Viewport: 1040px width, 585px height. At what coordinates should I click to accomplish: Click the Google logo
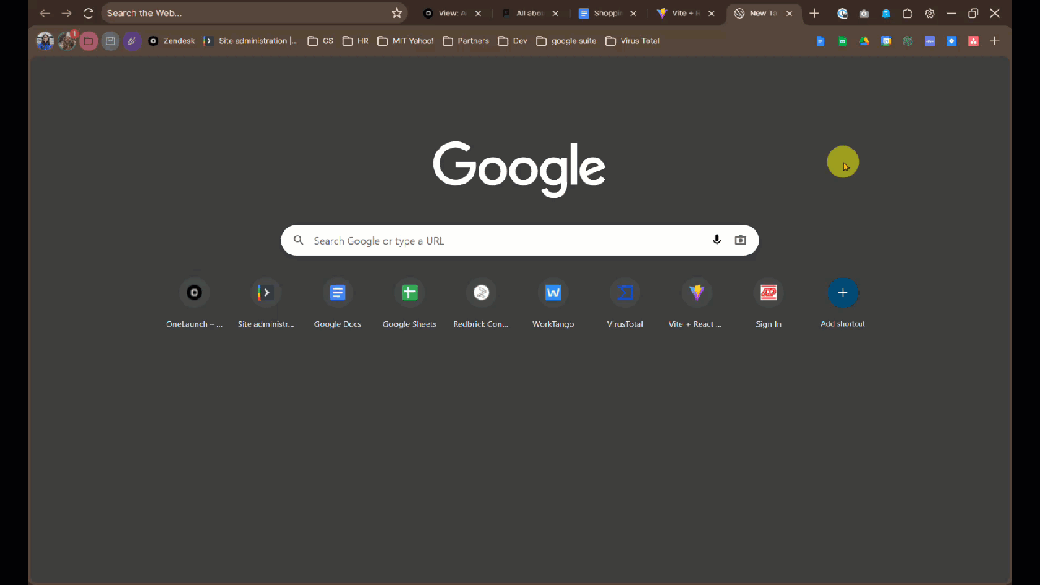tap(519, 169)
